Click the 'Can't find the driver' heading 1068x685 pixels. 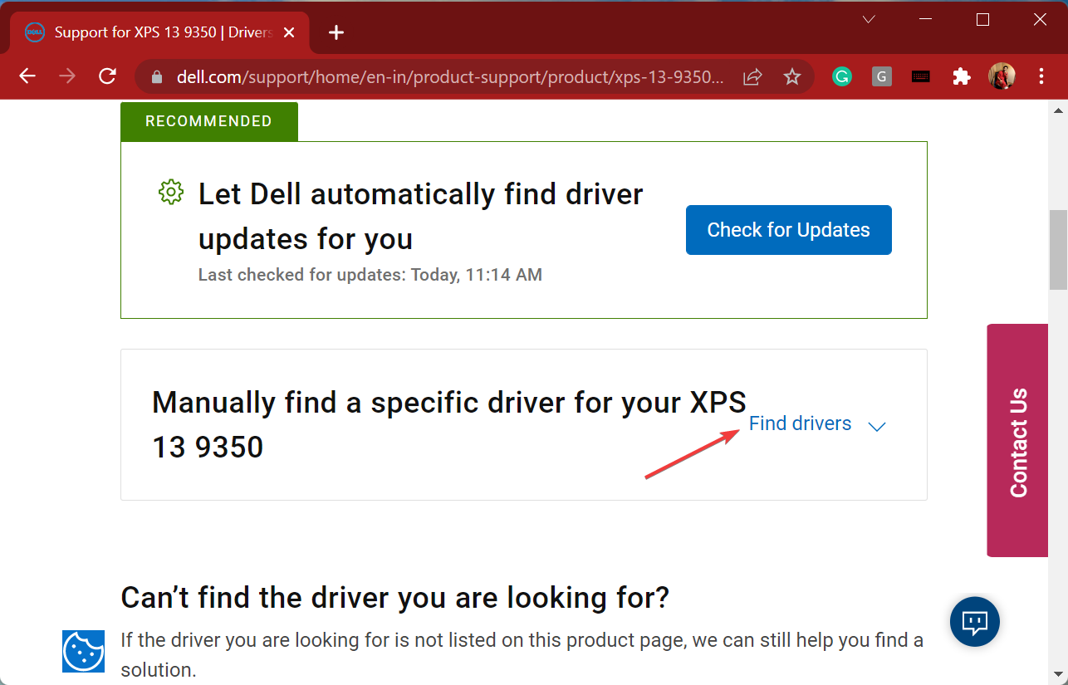click(395, 597)
